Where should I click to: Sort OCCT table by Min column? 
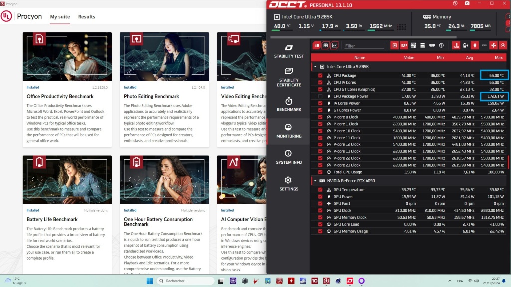click(x=440, y=58)
